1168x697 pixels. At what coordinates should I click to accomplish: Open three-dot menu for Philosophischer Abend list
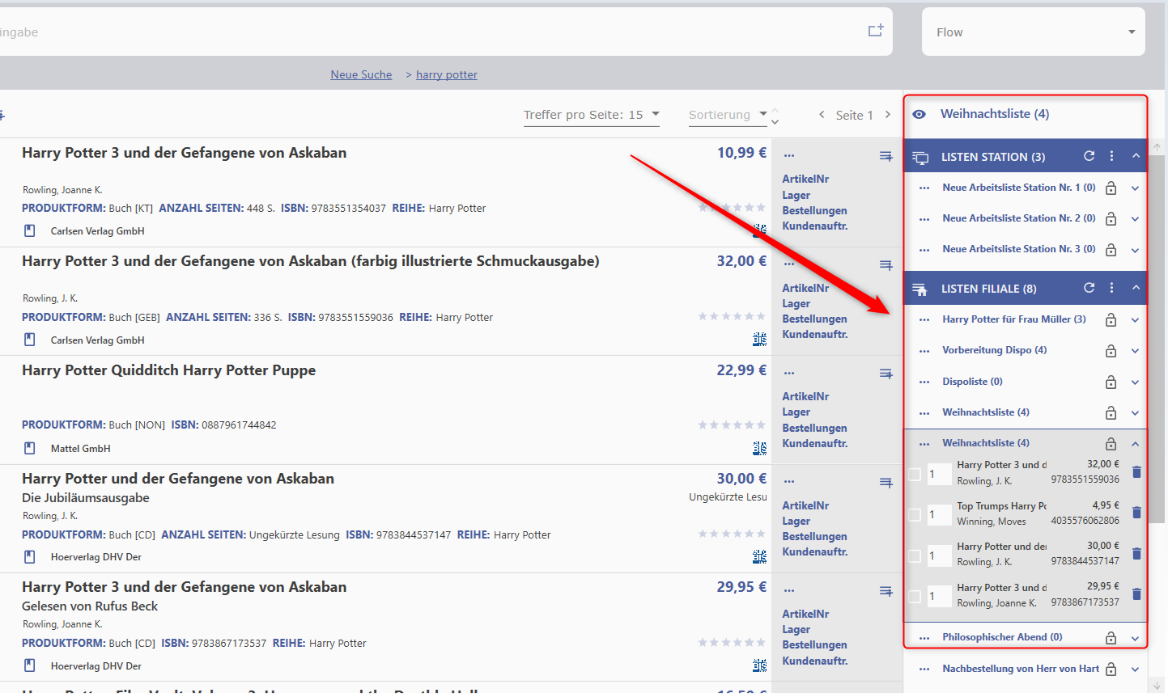click(924, 638)
